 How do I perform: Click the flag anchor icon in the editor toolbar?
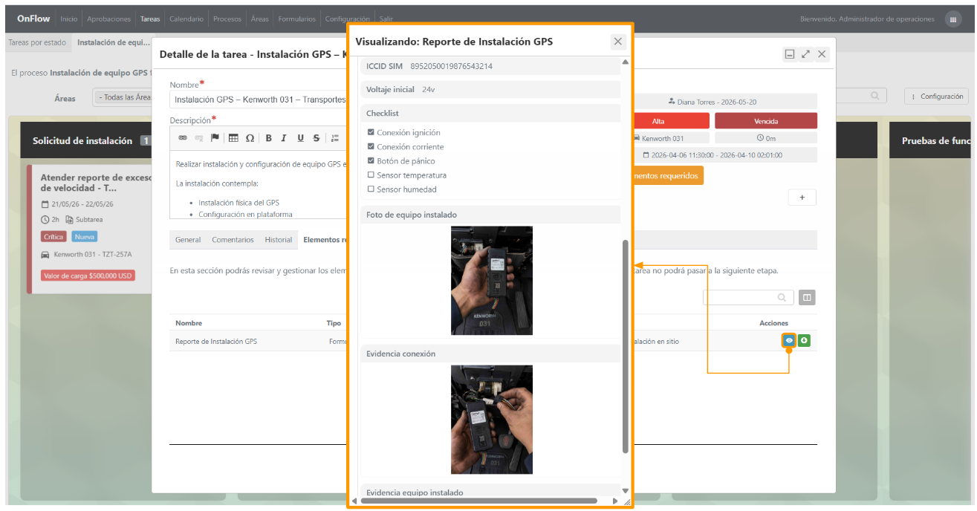click(x=215, y=137)
